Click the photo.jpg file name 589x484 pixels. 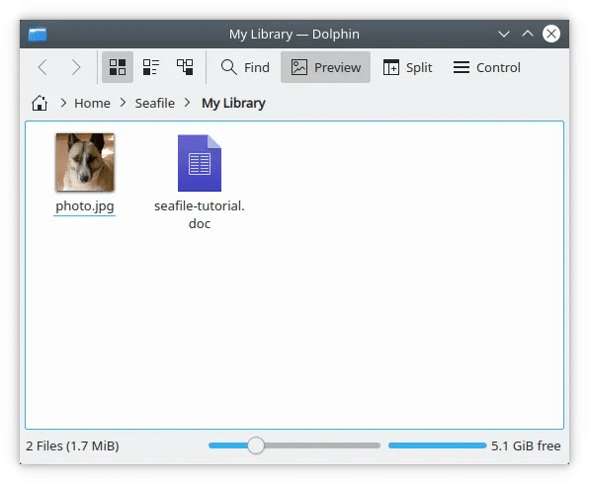pyautogui.click(x=85, y=206)
